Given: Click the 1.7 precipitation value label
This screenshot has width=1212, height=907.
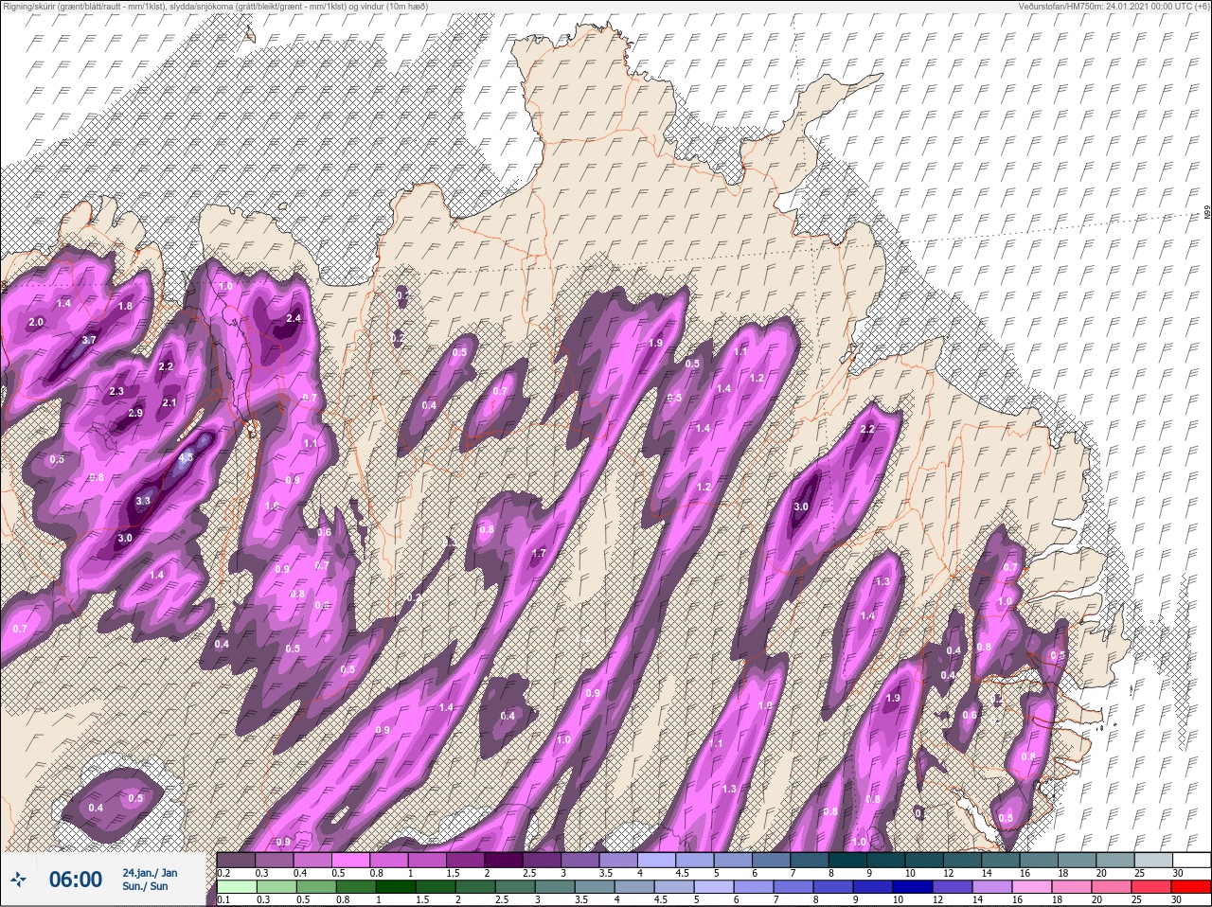Looking at the screenshot, I should point(539,553).
